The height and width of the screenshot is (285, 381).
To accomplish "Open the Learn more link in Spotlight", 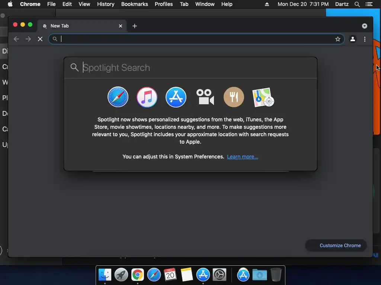I will [243, 157].
